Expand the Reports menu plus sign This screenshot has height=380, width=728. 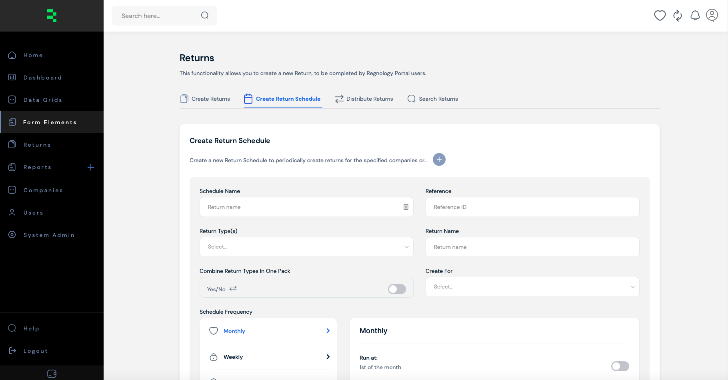[91, 167]
